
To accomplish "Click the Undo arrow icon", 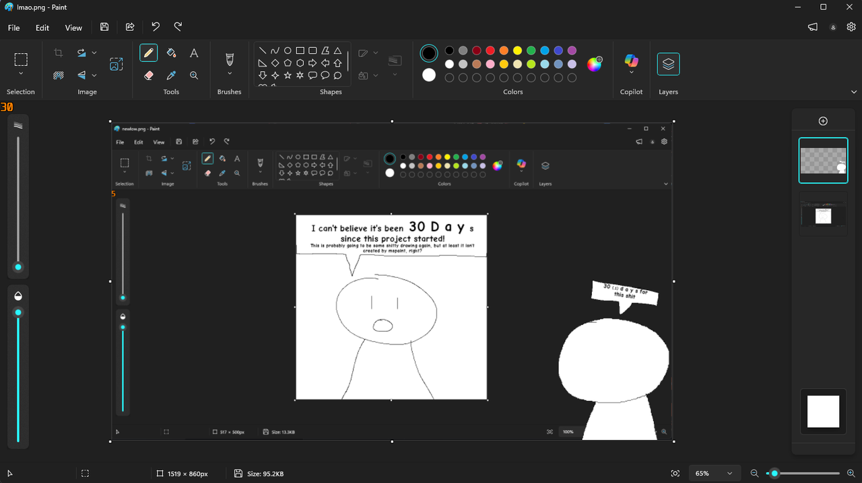I will point(155,26).
